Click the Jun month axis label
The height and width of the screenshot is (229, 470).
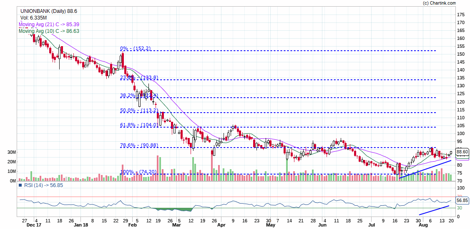(322, 224)
